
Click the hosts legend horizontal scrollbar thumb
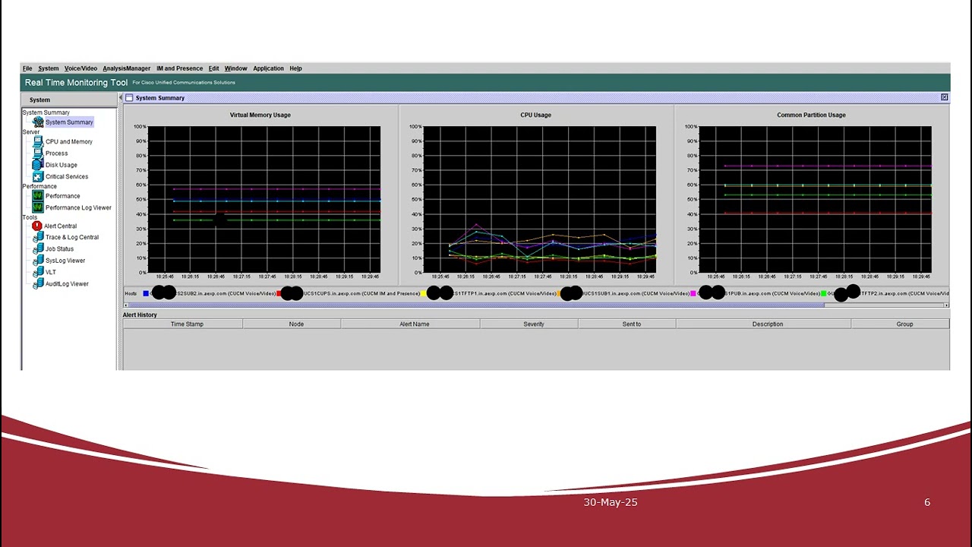[476, 305]
